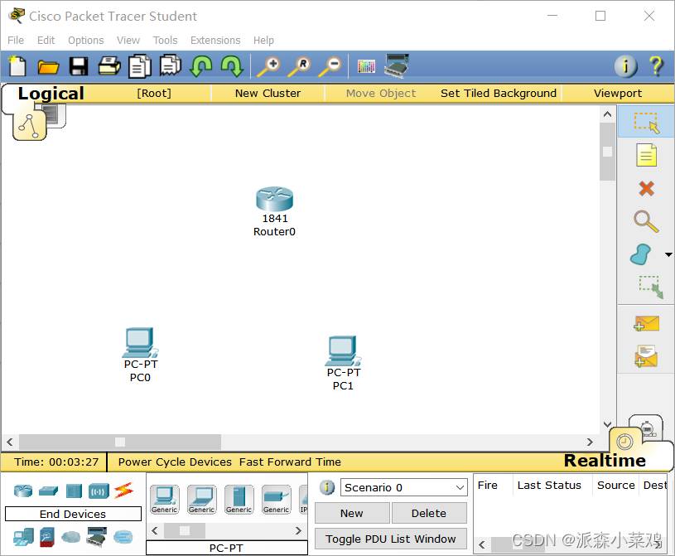The height and width of the screenshot is (556, 675).
Task: Open the View menu
Action: pyautogui.click(x=128, y=40)
